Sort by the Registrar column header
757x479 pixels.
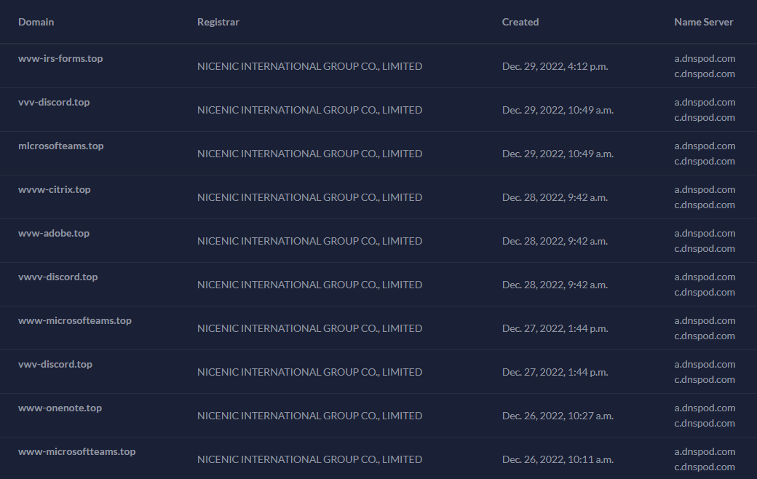point(218,23)
